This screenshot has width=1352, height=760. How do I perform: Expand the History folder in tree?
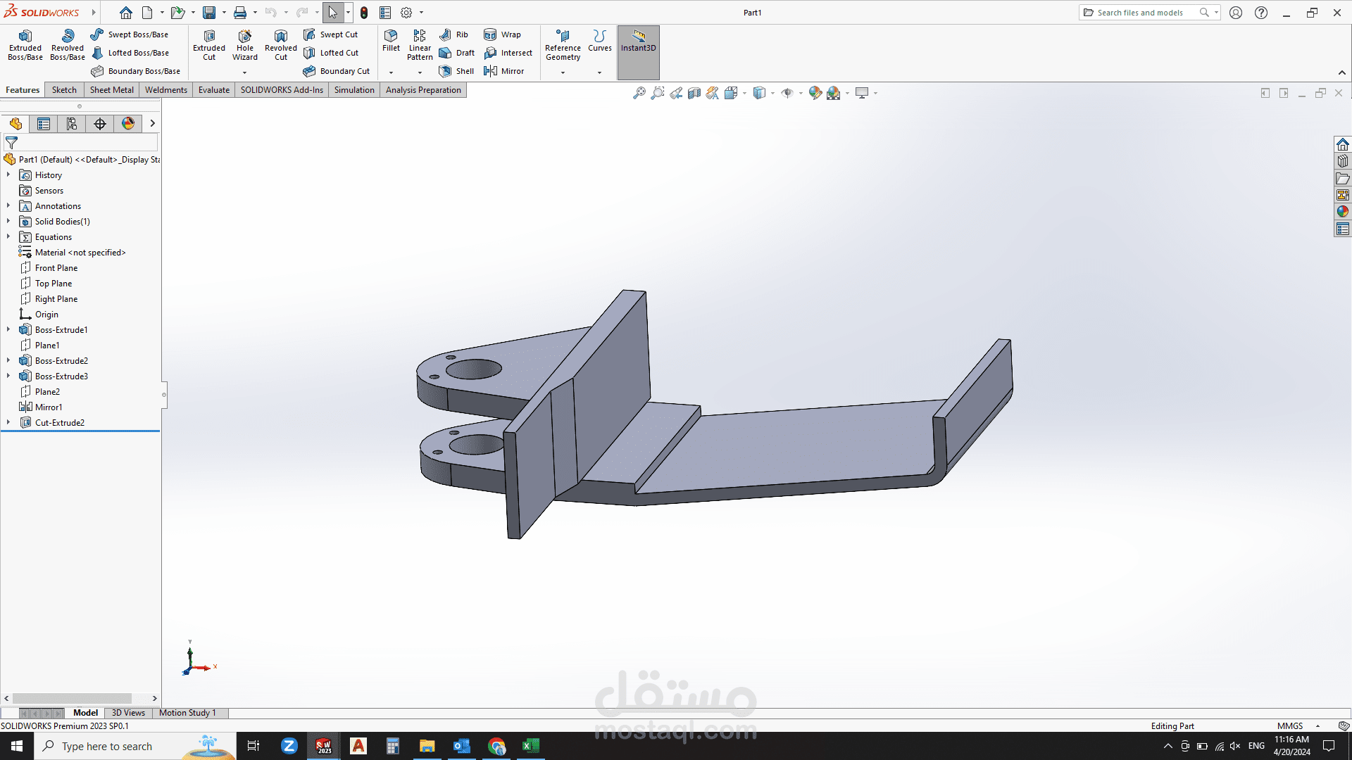click(8, 175)
